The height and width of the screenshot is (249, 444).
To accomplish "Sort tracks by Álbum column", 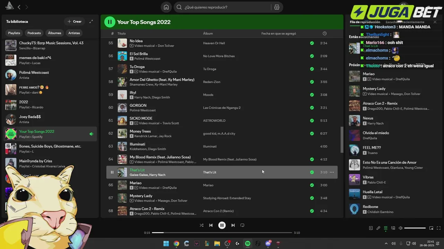I will [208, 34].
